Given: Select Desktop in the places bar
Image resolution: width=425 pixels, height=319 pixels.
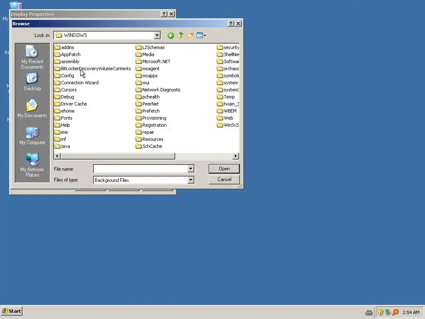Looking at the screenshot, I should coord(32,82).
